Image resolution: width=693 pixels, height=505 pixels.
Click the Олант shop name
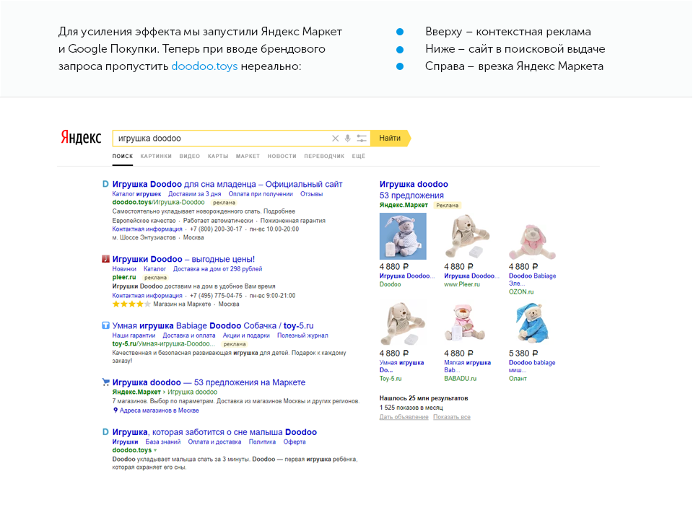518,379
